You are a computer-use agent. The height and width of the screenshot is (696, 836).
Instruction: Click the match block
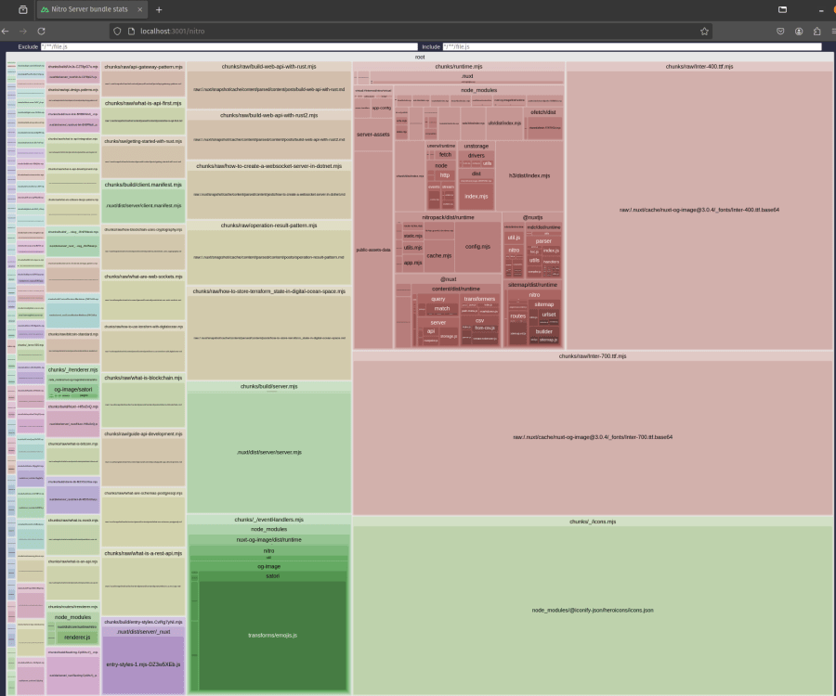coord(442,309)
